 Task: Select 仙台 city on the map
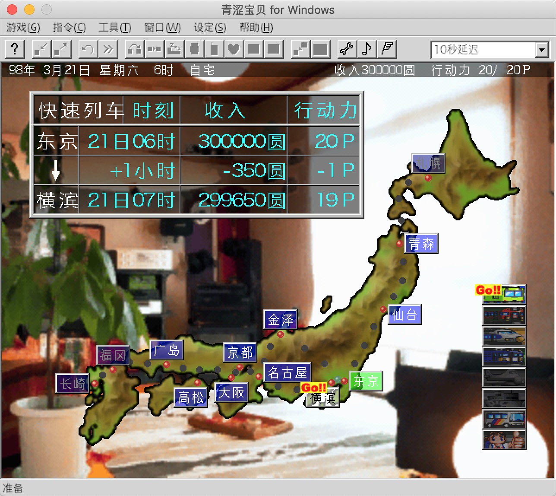404,315
